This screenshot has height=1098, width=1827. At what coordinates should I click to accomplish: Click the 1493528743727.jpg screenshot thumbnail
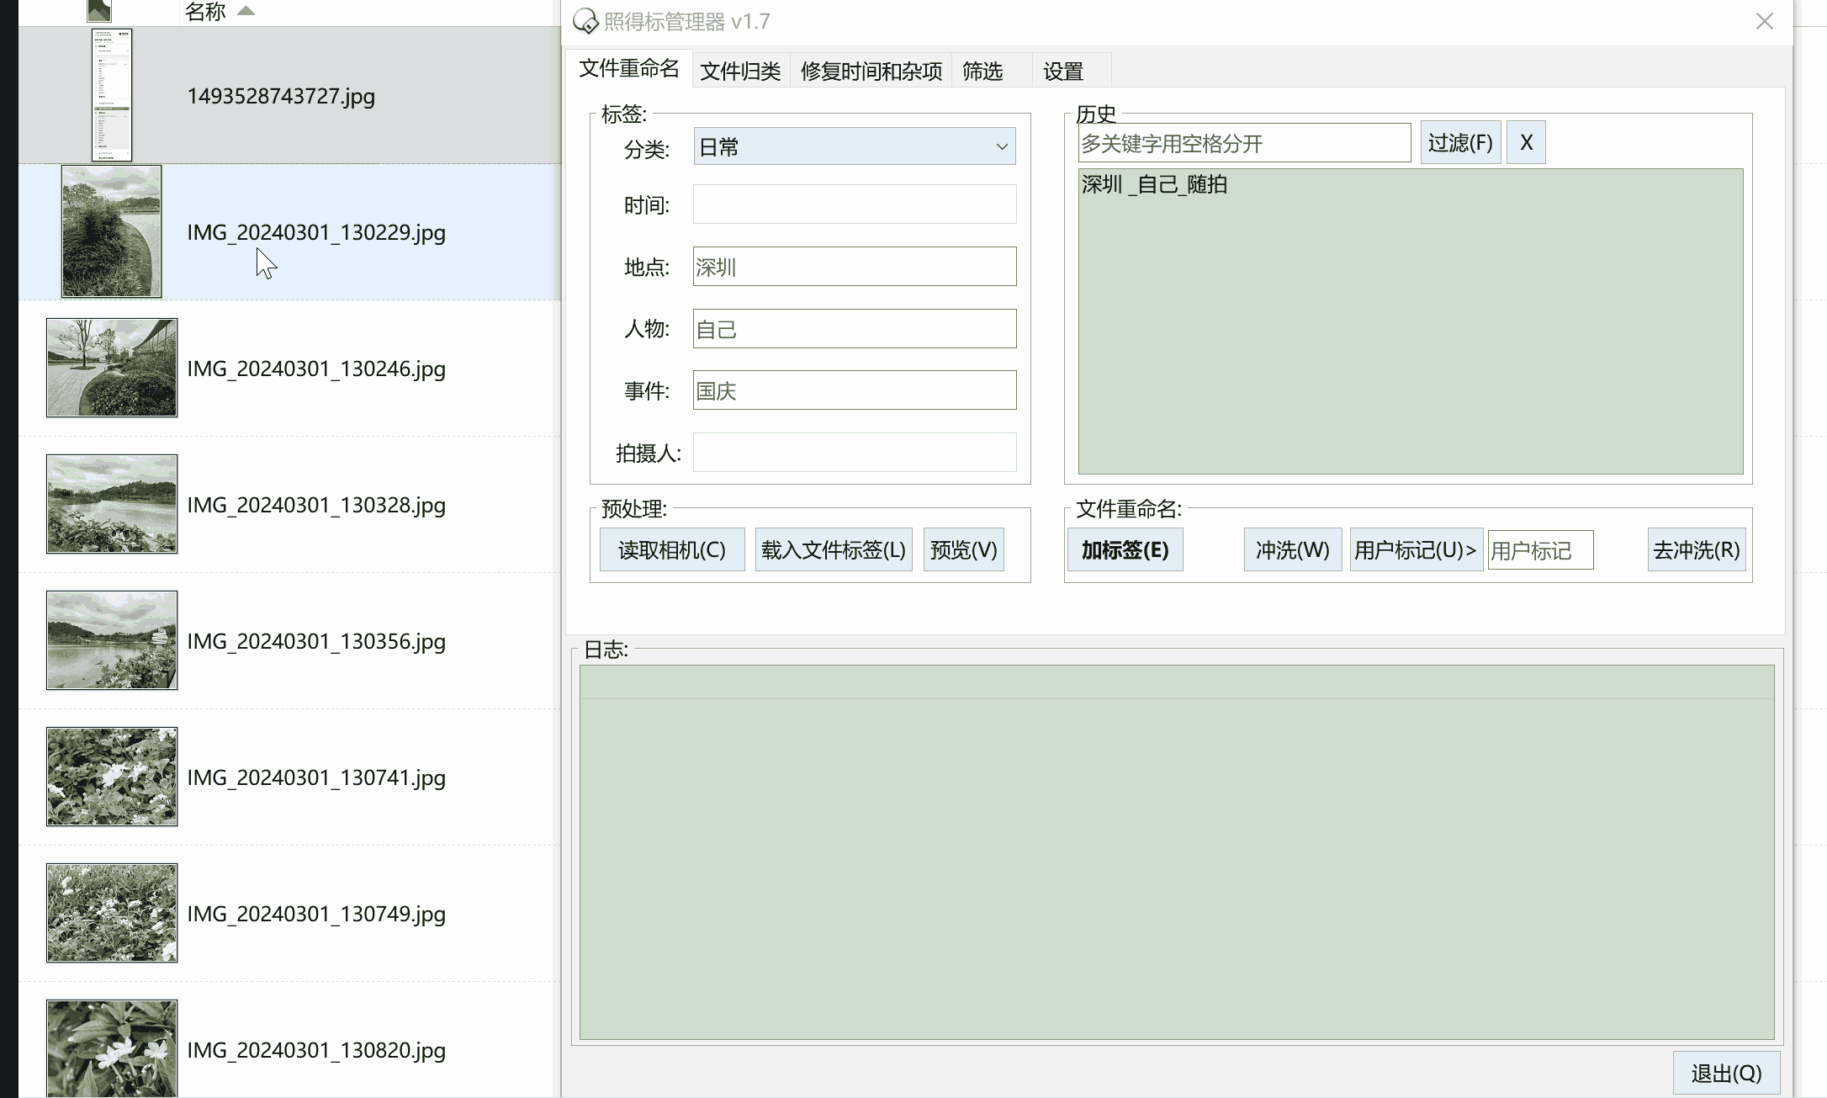[x=112, y=95]
